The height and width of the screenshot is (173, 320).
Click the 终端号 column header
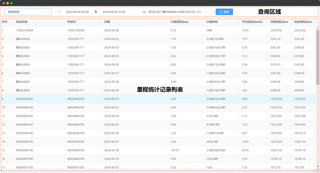pyautogui.click(x=72, y=22)
